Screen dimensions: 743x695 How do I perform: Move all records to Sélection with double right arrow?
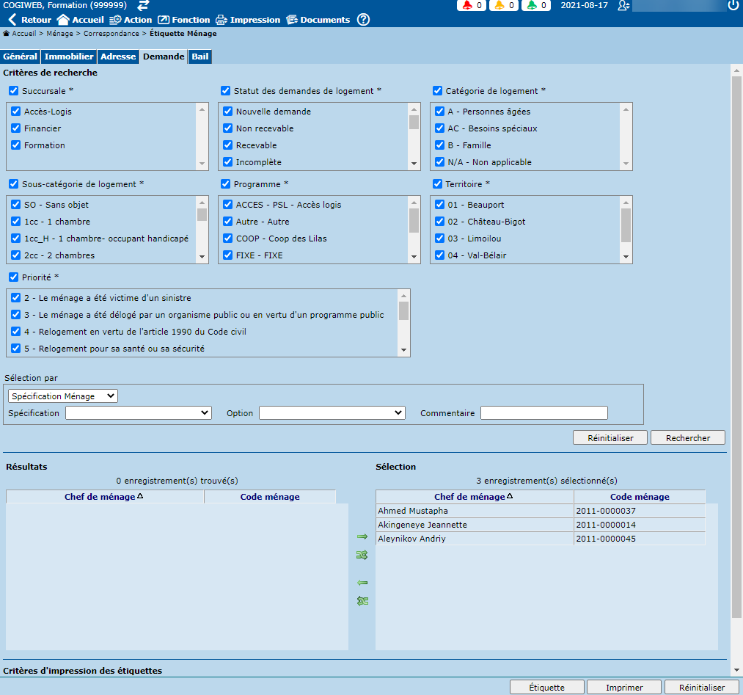click(362, 555)
